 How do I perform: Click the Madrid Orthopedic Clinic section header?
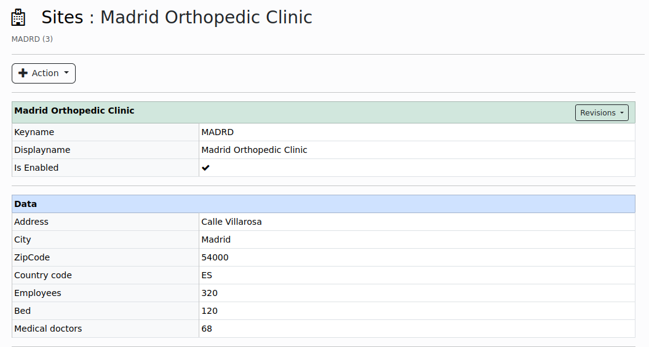coord(74,111)
